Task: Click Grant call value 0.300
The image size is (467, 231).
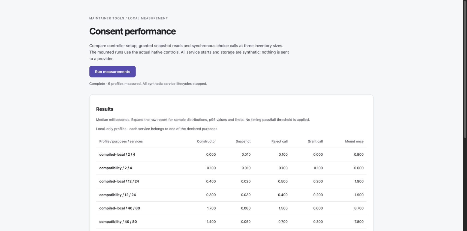Action: pos(318,222)
